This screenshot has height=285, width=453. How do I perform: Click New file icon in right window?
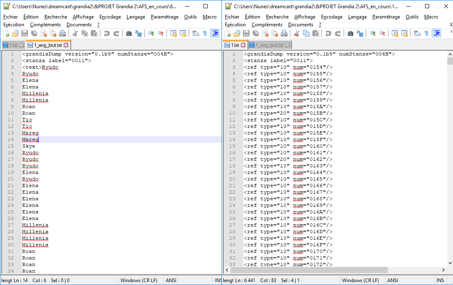227,34
